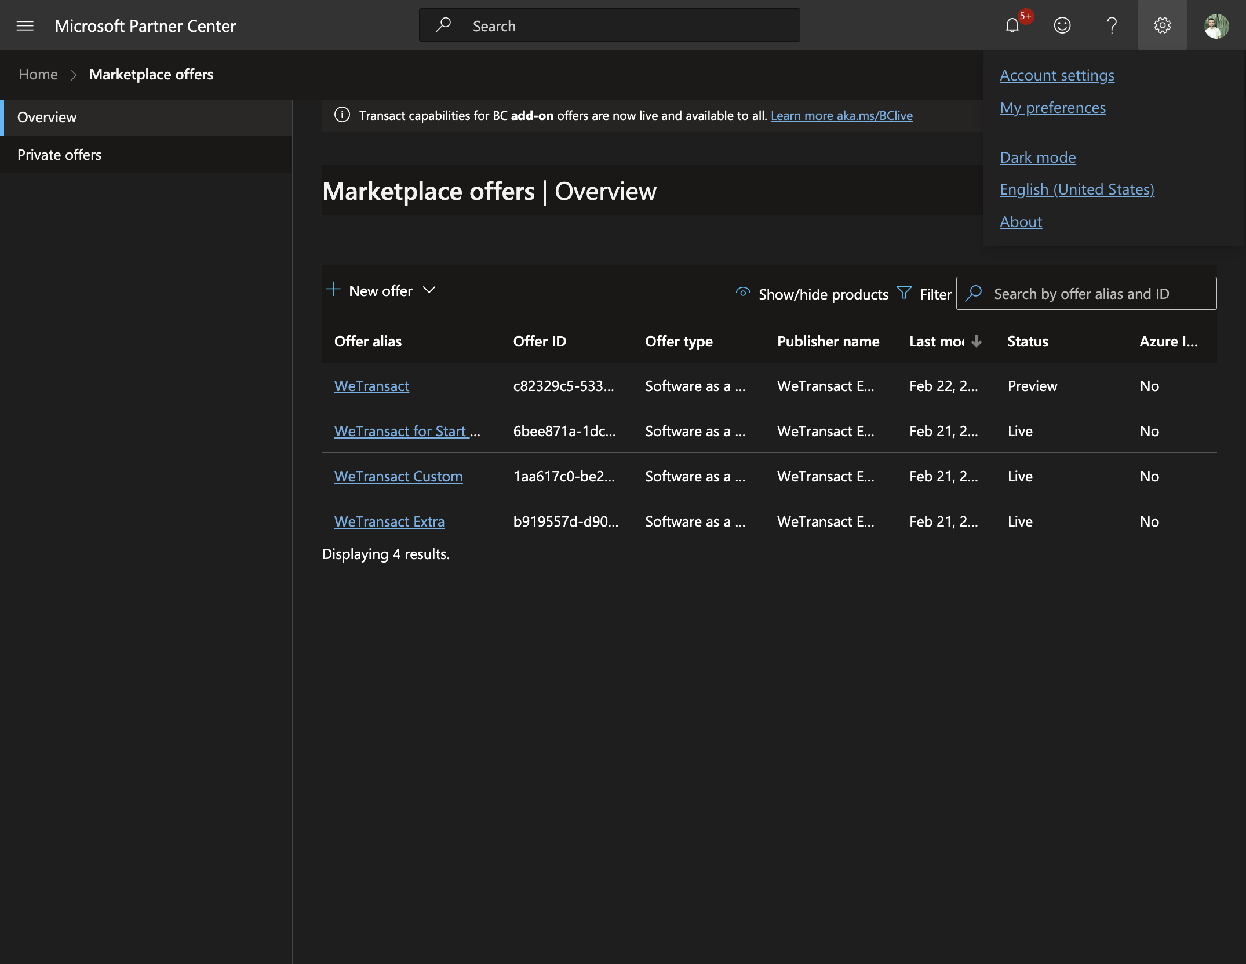This screenshot has height=964, width=1246.
Task: Open the WeTransact offer
Action: pyautogui.click(x=371, y=386)
